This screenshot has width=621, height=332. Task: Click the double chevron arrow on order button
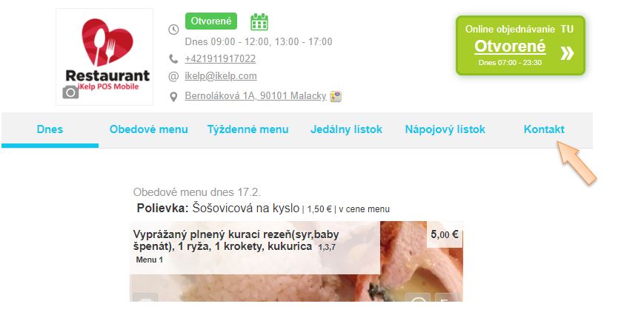(567, 52)
